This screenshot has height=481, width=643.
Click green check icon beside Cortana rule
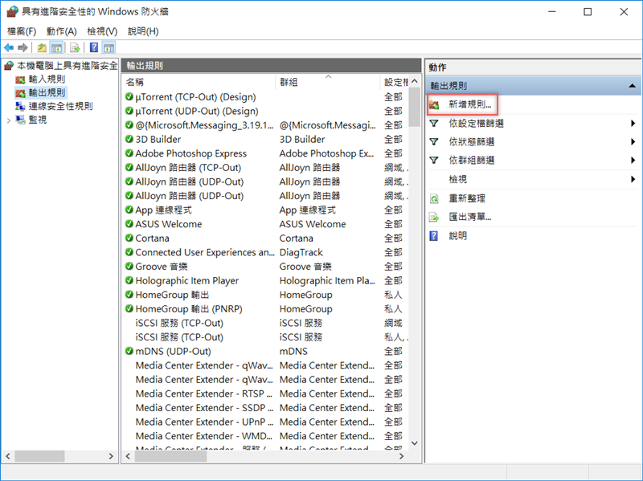(x=129, y=238)
